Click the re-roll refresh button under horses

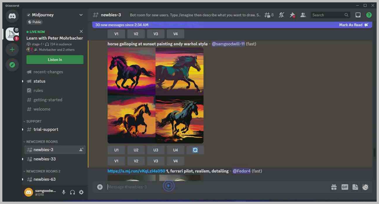click(195, 150)
